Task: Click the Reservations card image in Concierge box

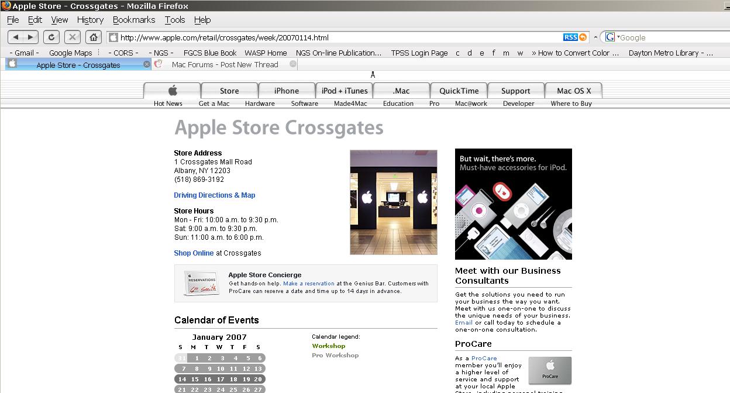Action: click(201, 283)
